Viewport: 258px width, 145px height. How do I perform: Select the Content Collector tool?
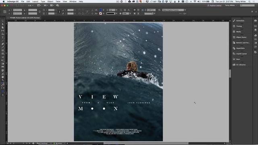(x=3, y=34)
